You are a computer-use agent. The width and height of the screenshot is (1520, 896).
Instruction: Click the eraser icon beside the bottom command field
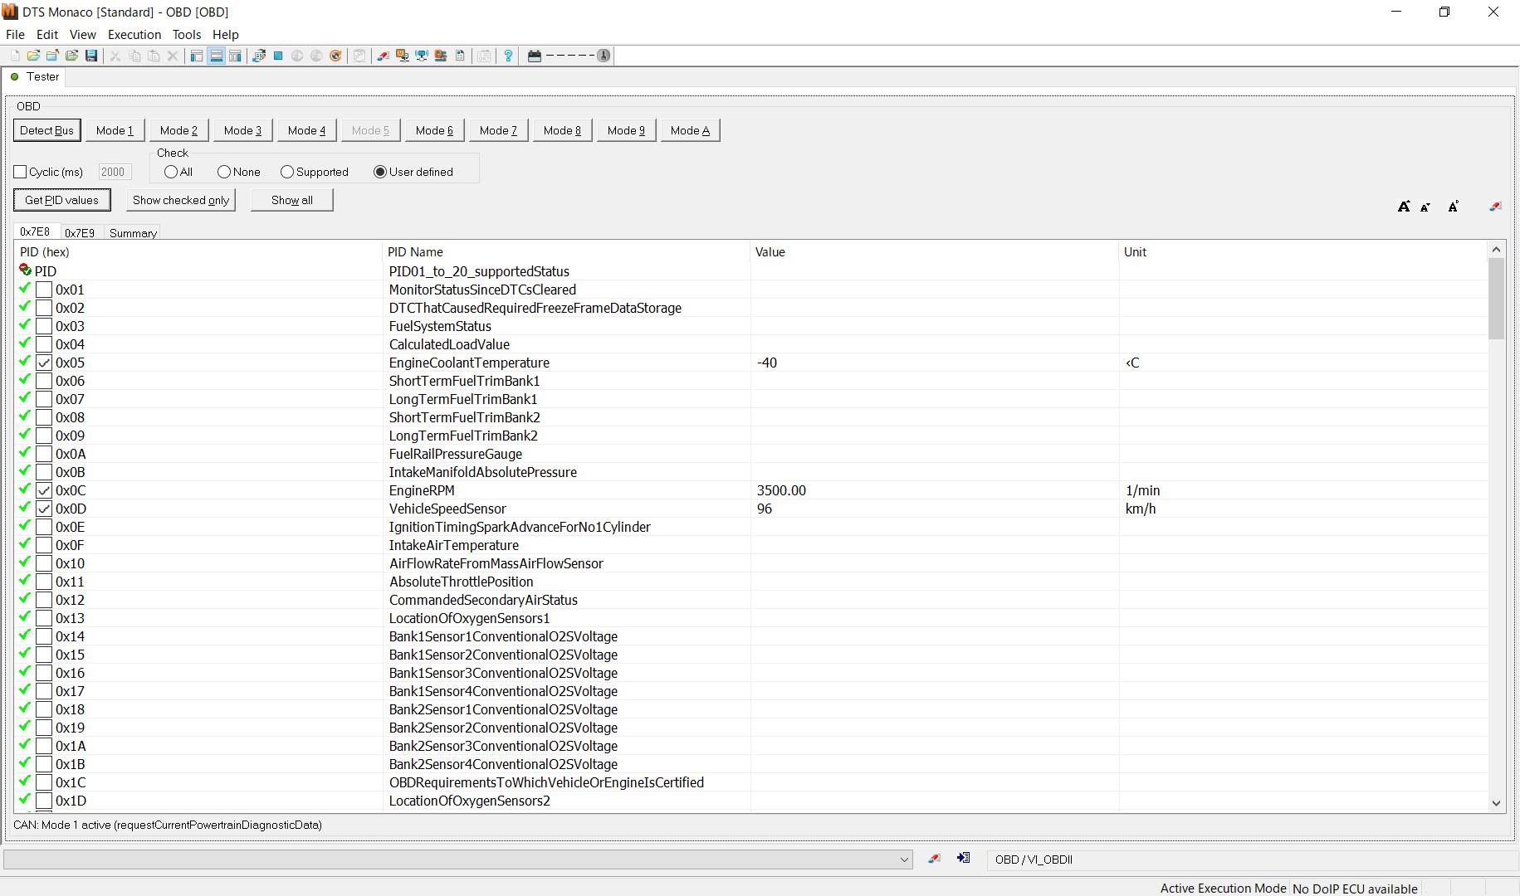pyautogui.click(x=935, y=859)
